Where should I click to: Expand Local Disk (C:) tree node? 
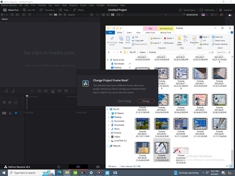(109, 140)
